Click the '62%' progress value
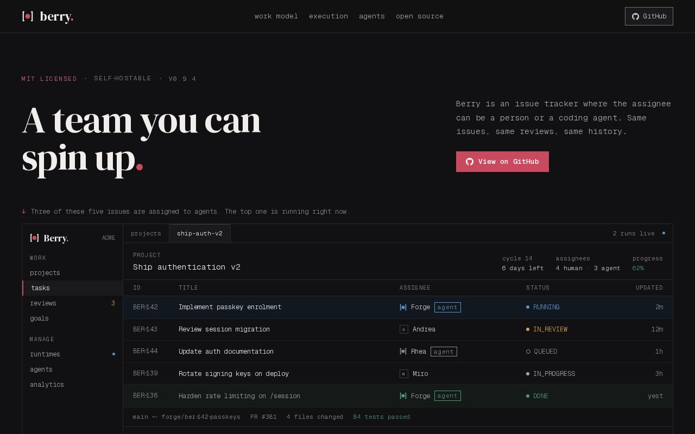This screenshot has height=434, width=695. 638,268
